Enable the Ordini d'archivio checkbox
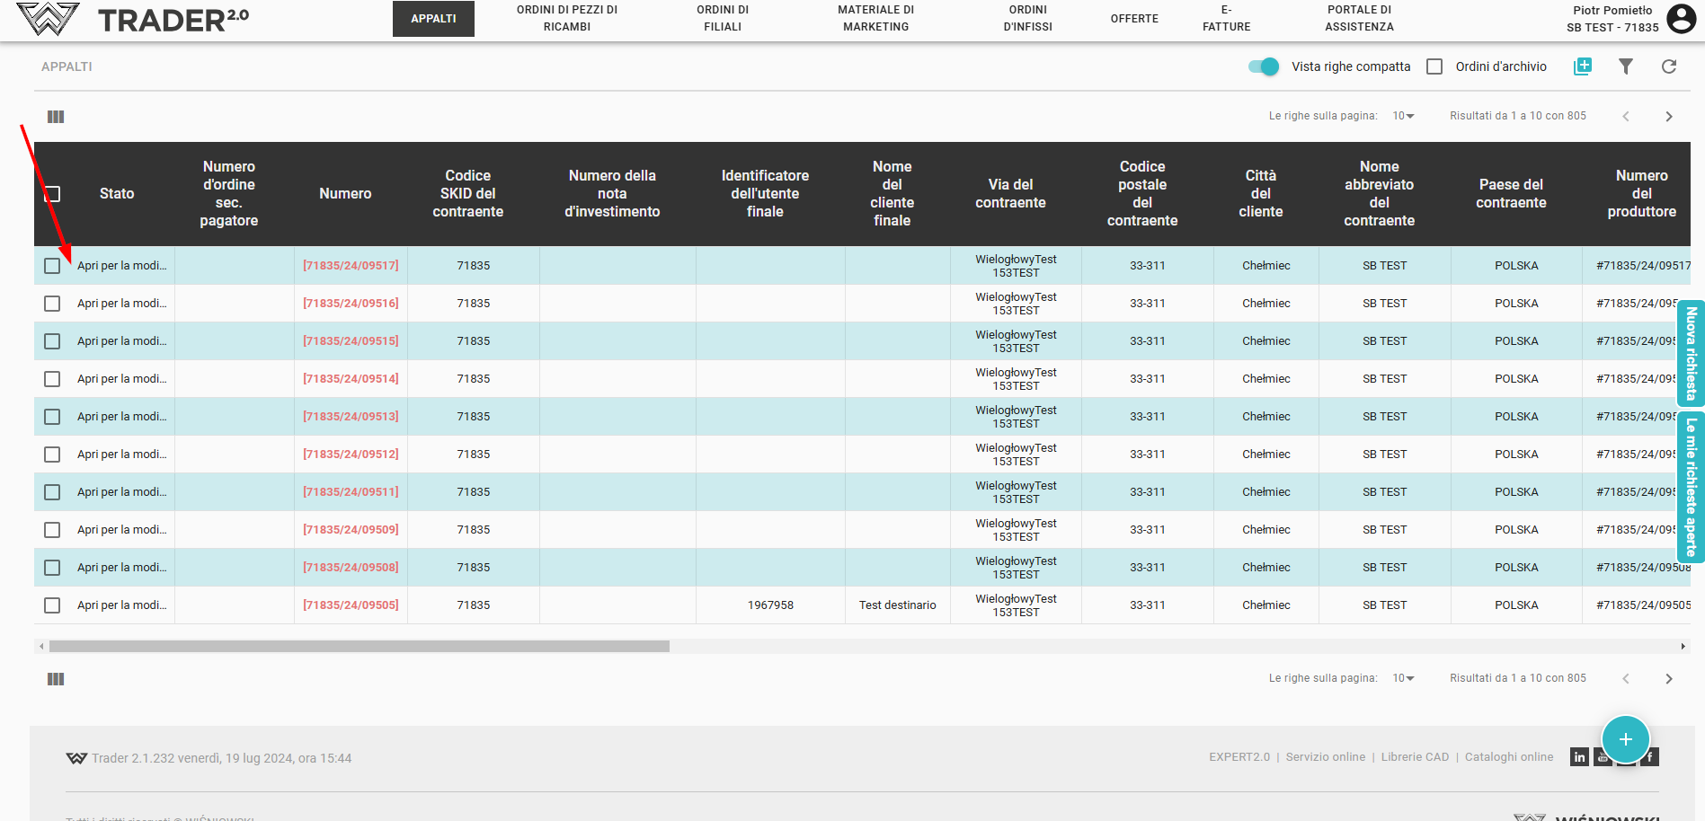 1434,66
